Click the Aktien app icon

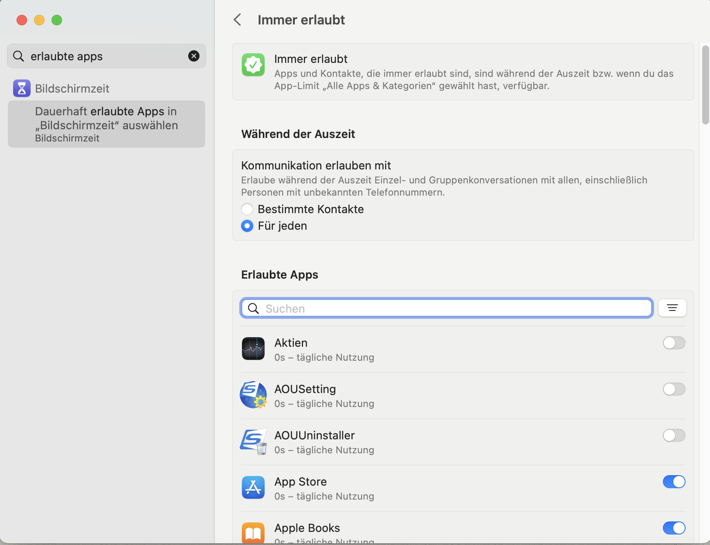click(x=253, y=348)
